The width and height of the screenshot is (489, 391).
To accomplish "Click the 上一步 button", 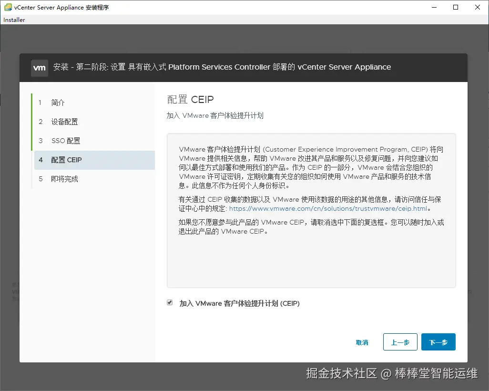I will tap(400, 342).
